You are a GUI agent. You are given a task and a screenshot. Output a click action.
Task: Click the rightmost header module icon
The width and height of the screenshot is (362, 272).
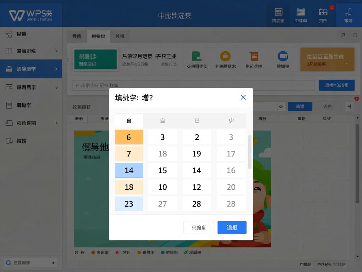(348, 14)
